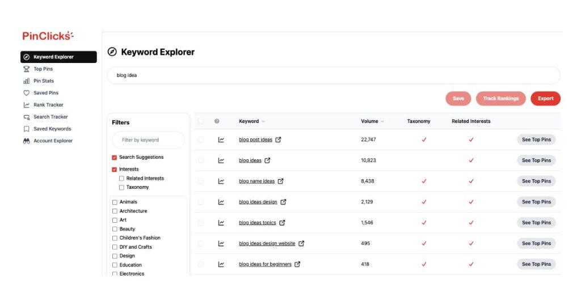Image resolution: width=581 pixels, height=305 pixels.
Task: Open external link icon beside blog post ideas
Action: [x=279, y=140]
